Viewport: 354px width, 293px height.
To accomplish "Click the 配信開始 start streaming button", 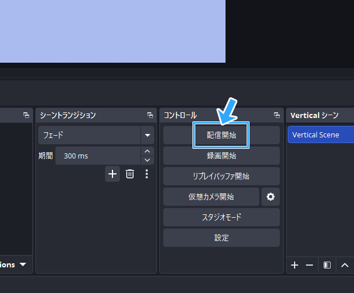I will [x=222, y=135].
